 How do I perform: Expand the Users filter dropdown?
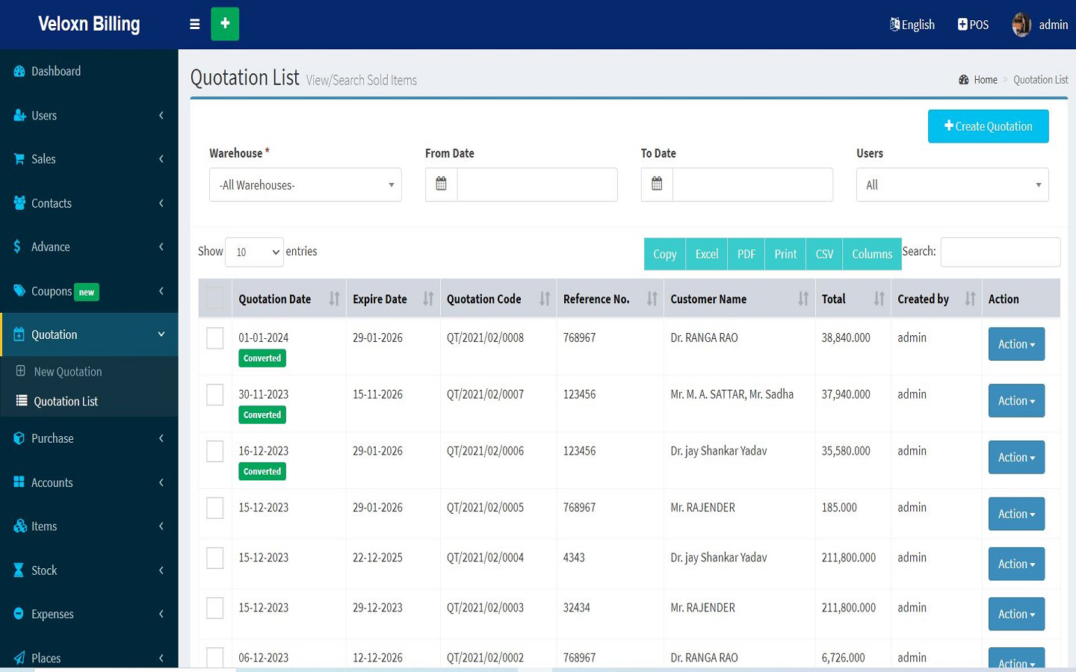[x=952, y=184]
